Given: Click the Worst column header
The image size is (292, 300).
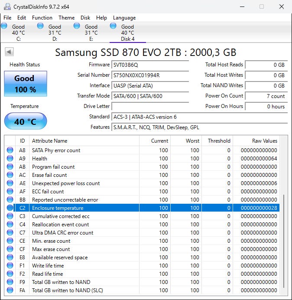Looking at the screenshot, I should (186, 141).
